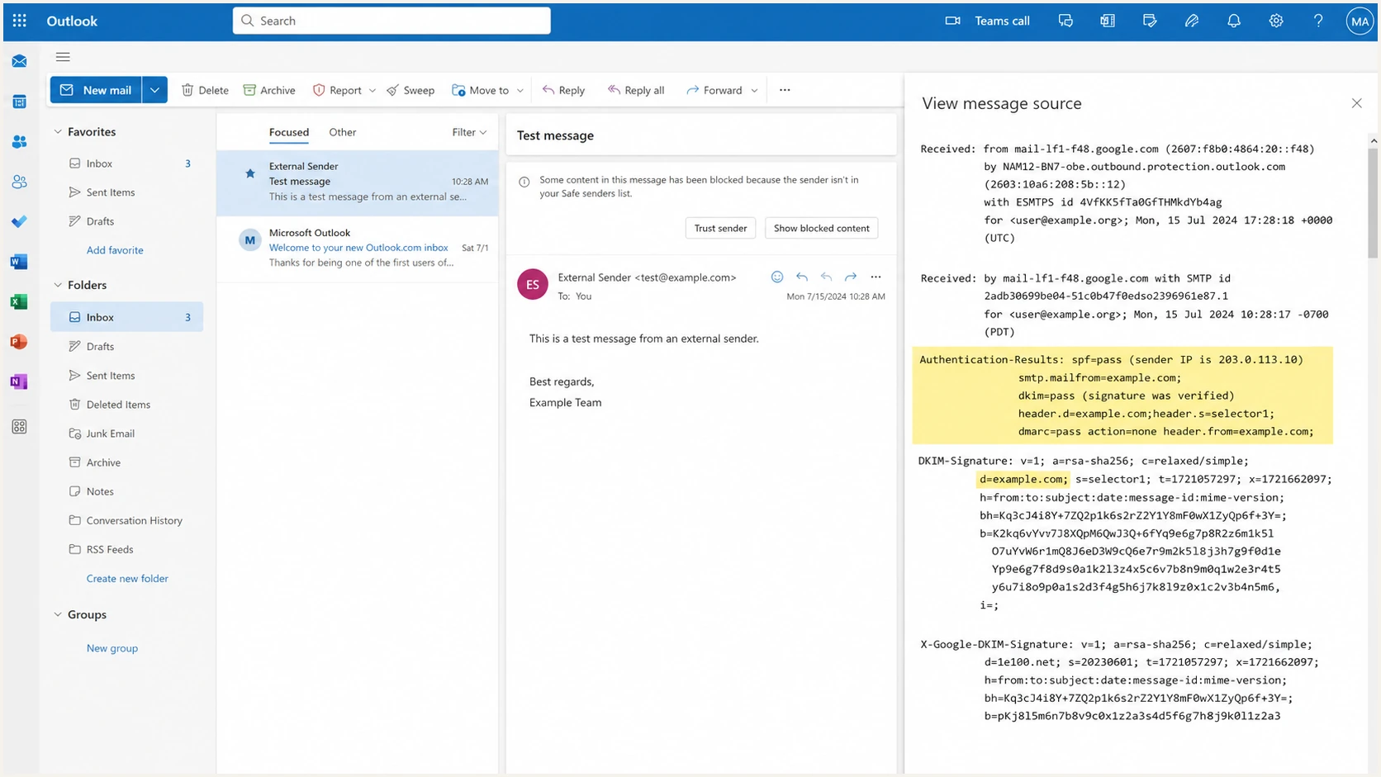Viewport: 1381px width, 777px height.
Task: Open To Do checkmark app
Action: [19, 221]
